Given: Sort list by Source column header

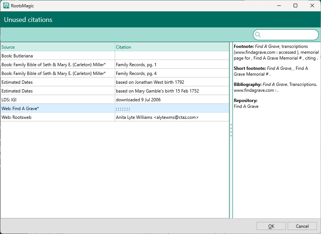Looking at the screenshot, I should point(57,47).
